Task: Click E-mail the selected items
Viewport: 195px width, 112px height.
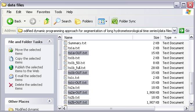Action: (28, 78)
